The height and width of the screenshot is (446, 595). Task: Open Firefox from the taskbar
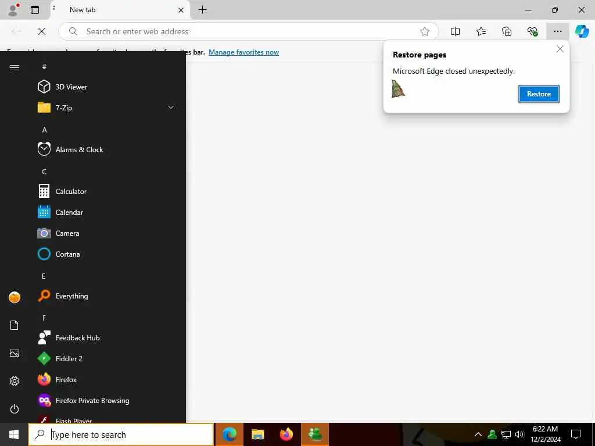pos(286,434)
